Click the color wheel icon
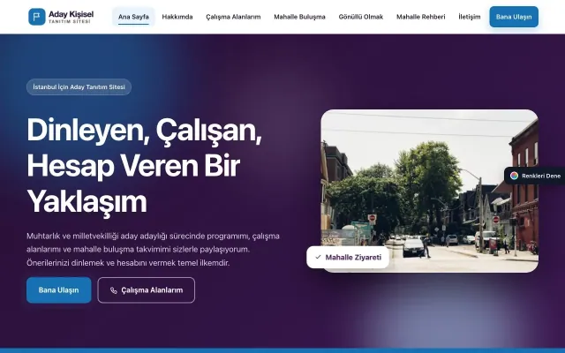 (514, 176)
